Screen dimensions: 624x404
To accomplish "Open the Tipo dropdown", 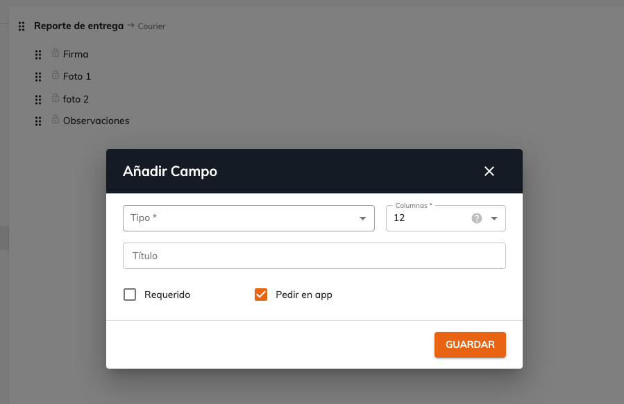I will coord(248,218).
